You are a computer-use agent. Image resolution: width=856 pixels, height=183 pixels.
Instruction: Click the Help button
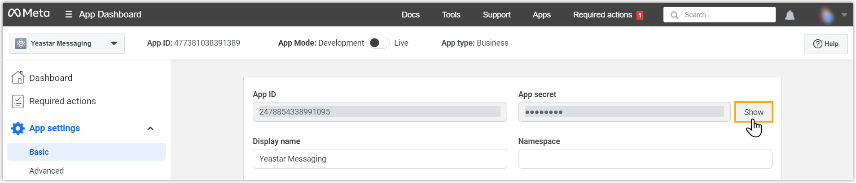[825, 44]
